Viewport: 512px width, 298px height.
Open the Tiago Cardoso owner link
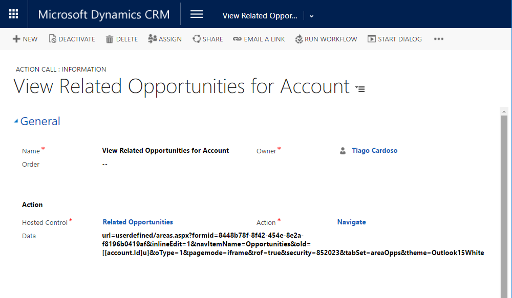click(x=374, y=151)
